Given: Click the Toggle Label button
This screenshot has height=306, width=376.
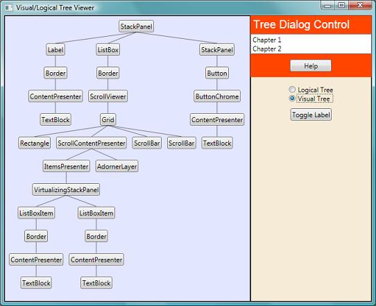Looking at the screenshot, I should [311, 114].
